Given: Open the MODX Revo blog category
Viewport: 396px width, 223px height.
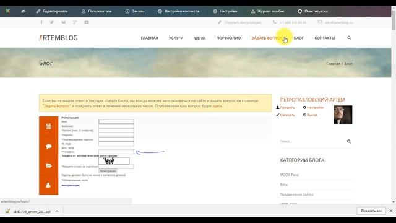Looking at the screenshot, I should pyautogui.click(x=290, y=175).
